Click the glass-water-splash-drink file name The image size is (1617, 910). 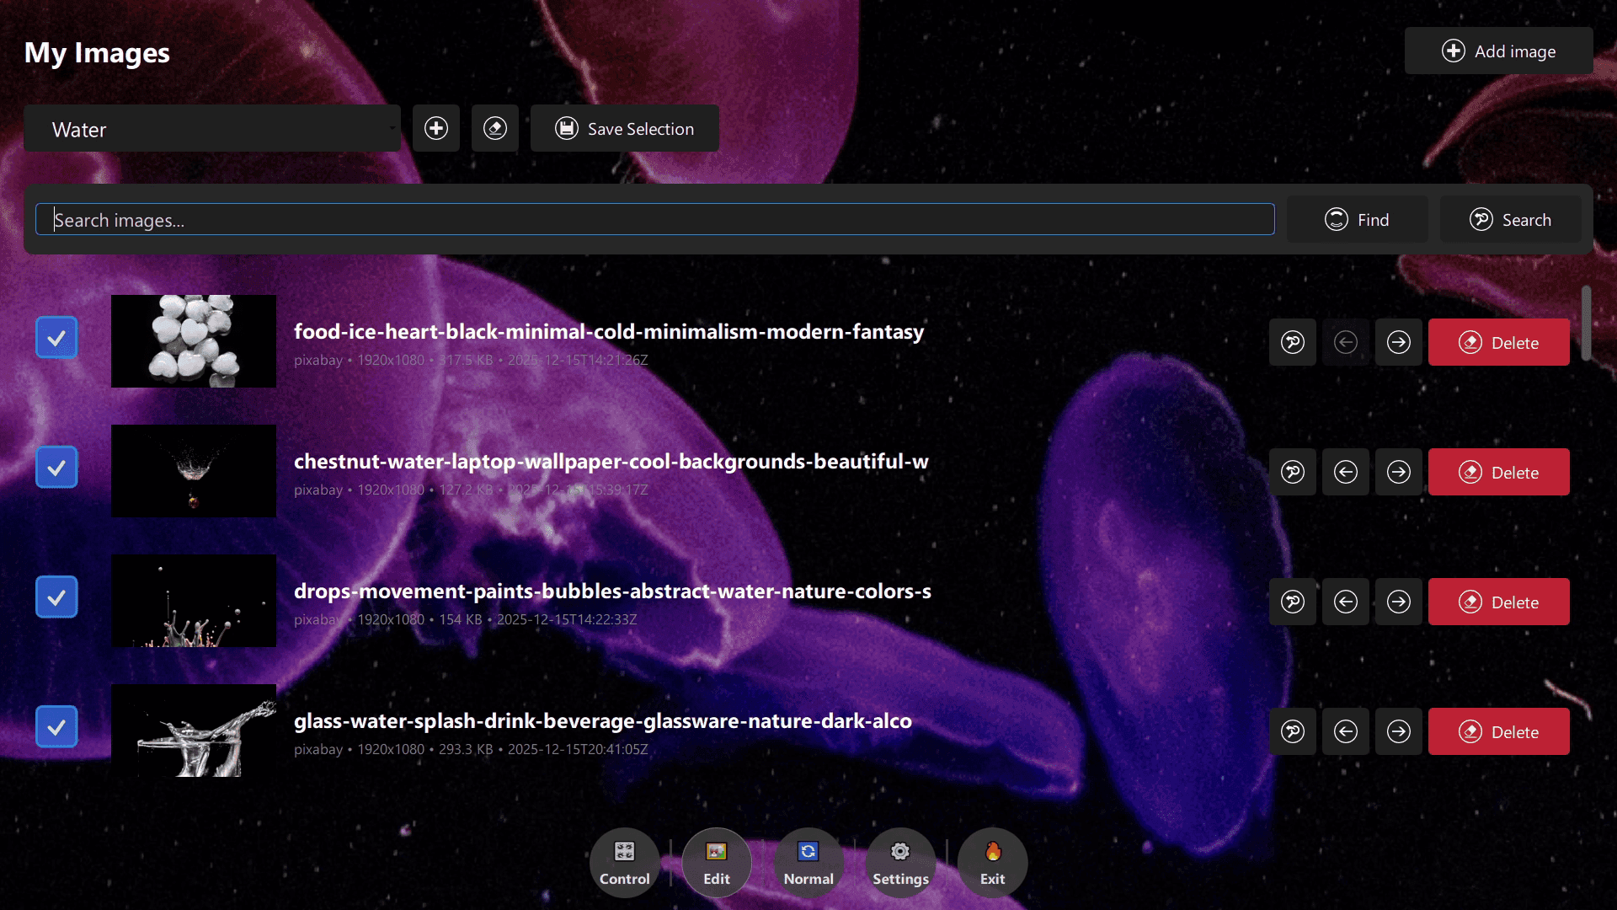point(603,720)
